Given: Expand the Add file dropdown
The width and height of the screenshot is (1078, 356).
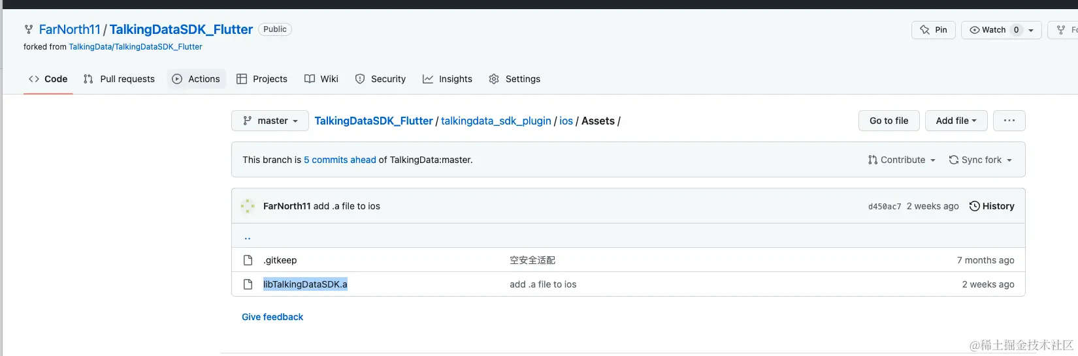Looking at the screenshot, I should pyautogui.click(x=956, y=121).
